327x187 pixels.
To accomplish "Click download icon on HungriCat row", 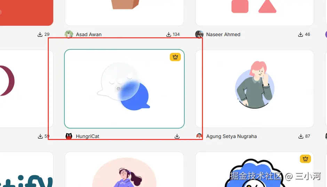I will [177, 136].
